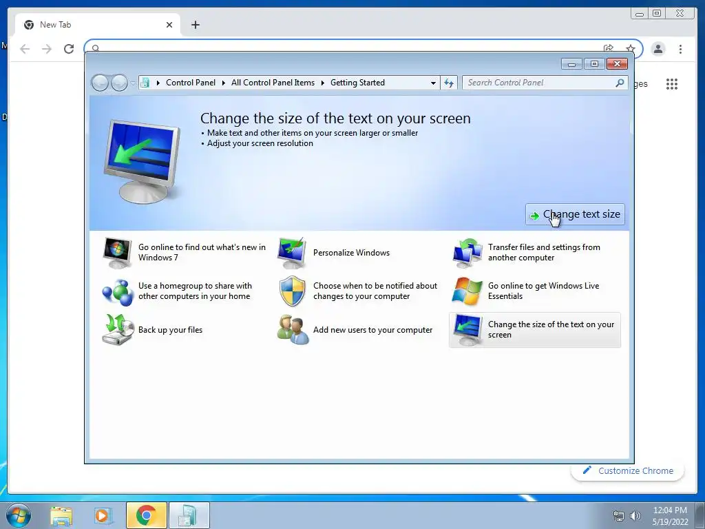This screenshot has height=529, width=705.
Task: Click 'Transfer files and settings from another computer'
Action: (x=544, y=252)
